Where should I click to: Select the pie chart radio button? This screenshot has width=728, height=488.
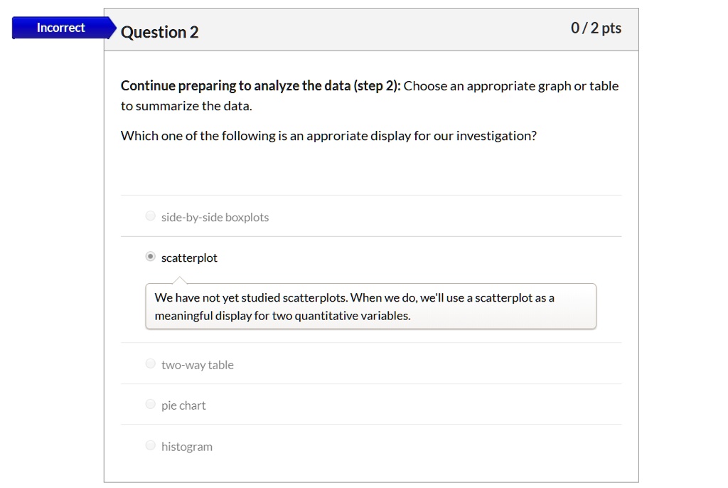click(150, 403)
